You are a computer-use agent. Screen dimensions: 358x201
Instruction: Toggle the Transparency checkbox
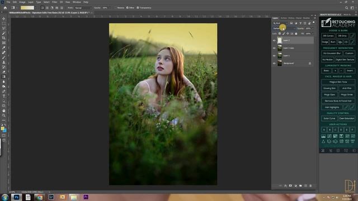pyautogui.click(x=138, y=8)
